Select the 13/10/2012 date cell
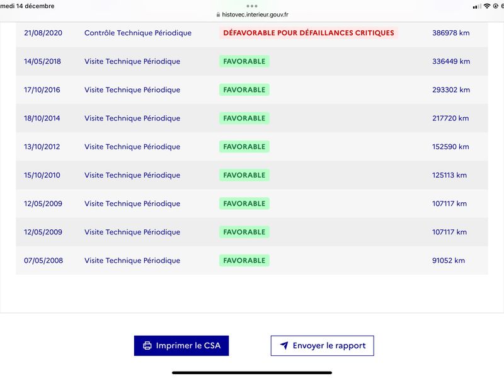Image resolution: width=504 pixels, height=378 pixels. [42, 147]
